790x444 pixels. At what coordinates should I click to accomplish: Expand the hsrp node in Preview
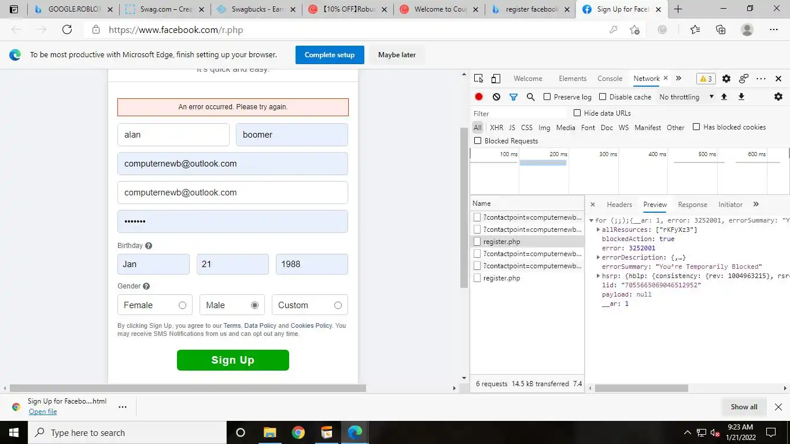tap(598, 276)
